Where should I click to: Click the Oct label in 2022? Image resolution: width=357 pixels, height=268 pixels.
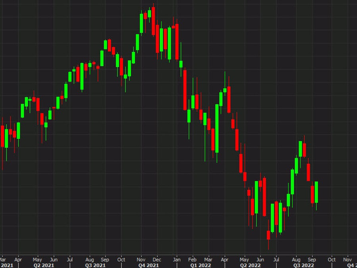[332, 260]
